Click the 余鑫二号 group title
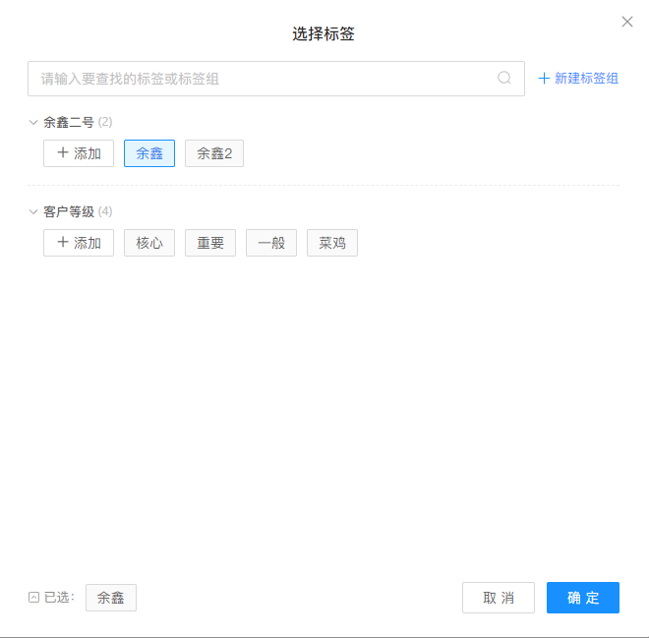Screen dimensions: 649x638 69,123
